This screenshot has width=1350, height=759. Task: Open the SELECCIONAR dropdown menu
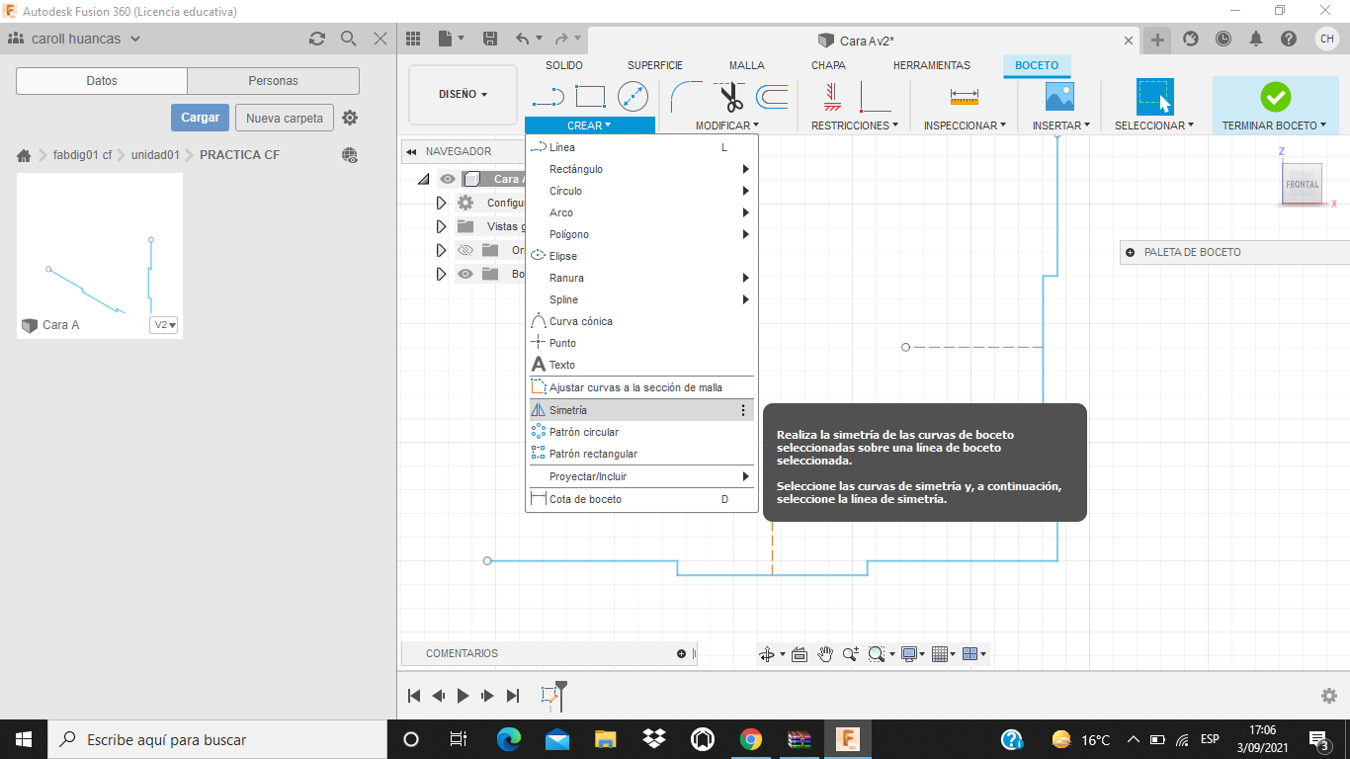pos(1154,126)
